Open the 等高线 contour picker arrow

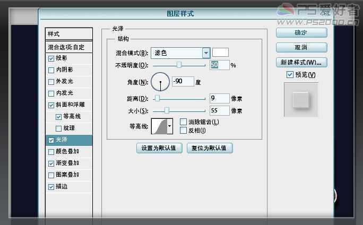tap(170, 126)
